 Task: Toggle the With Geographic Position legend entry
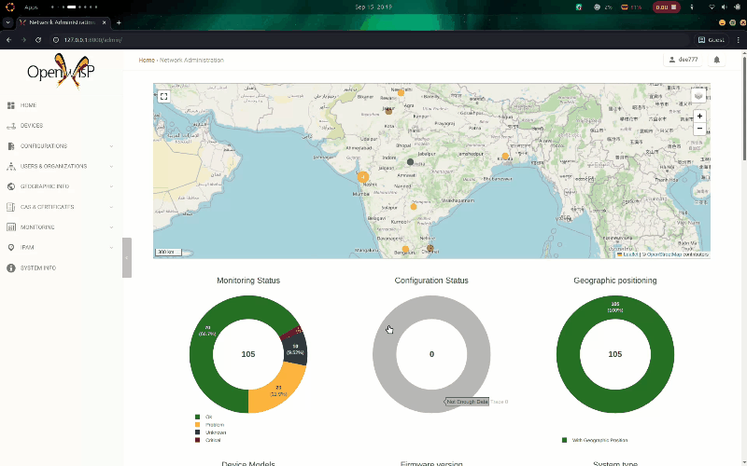point(595,440)
